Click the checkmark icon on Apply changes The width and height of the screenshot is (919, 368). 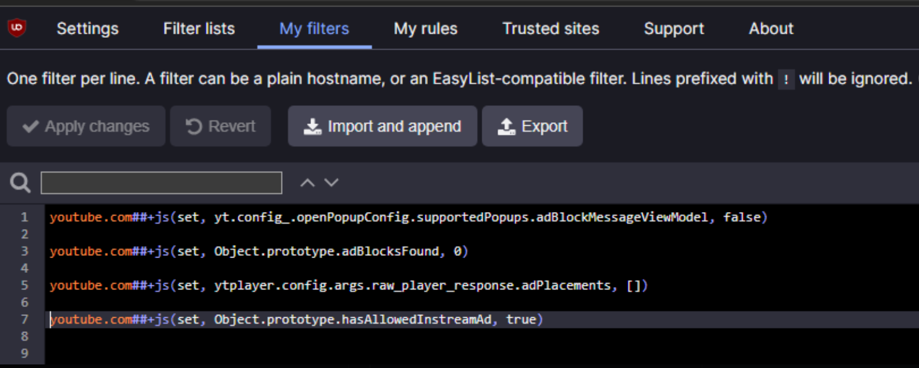point(31,126)
